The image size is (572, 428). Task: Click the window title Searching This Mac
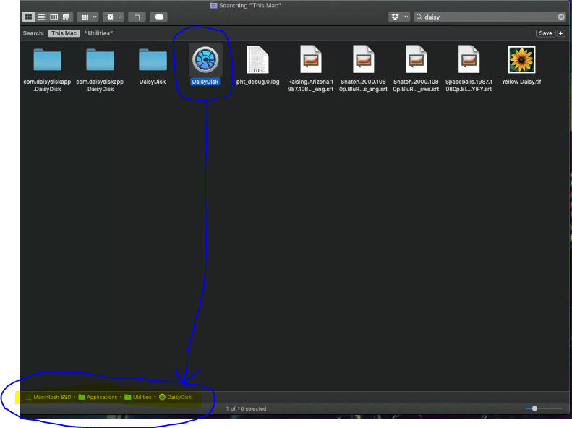(x=250, y=6)
